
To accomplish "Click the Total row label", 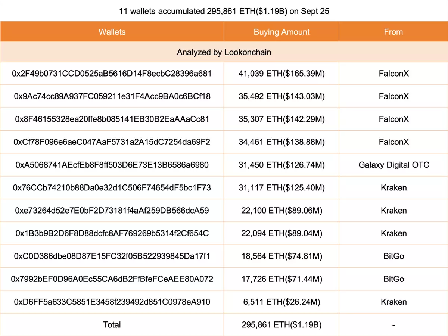I will pyautogui.click(x=112, y=325).
